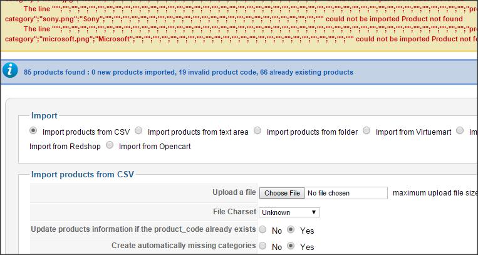Select Import products from CSV radio
Screen dimensions: 478x255
tap(33, 131)
